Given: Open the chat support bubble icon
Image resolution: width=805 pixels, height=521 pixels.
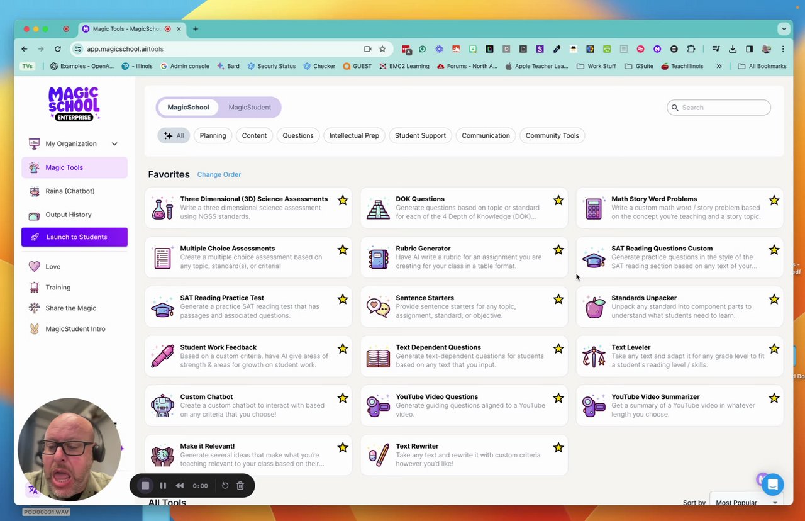Looking at the screenshot, I should [773, 485].
